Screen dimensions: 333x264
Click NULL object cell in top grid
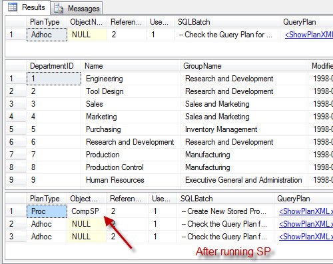click(87, 35)
